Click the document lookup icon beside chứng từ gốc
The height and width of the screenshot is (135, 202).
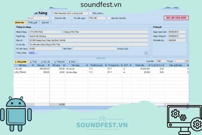point(146,53)
